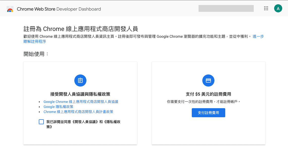Screen dimensions: 288x159
Task: Click the blue clipboard agreement icon
Action: click(80, 81)
